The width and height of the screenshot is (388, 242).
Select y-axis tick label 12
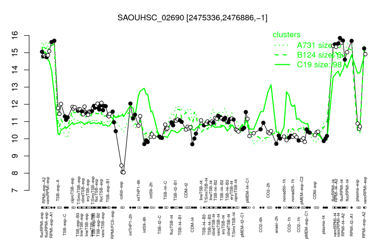coord(15,104)
